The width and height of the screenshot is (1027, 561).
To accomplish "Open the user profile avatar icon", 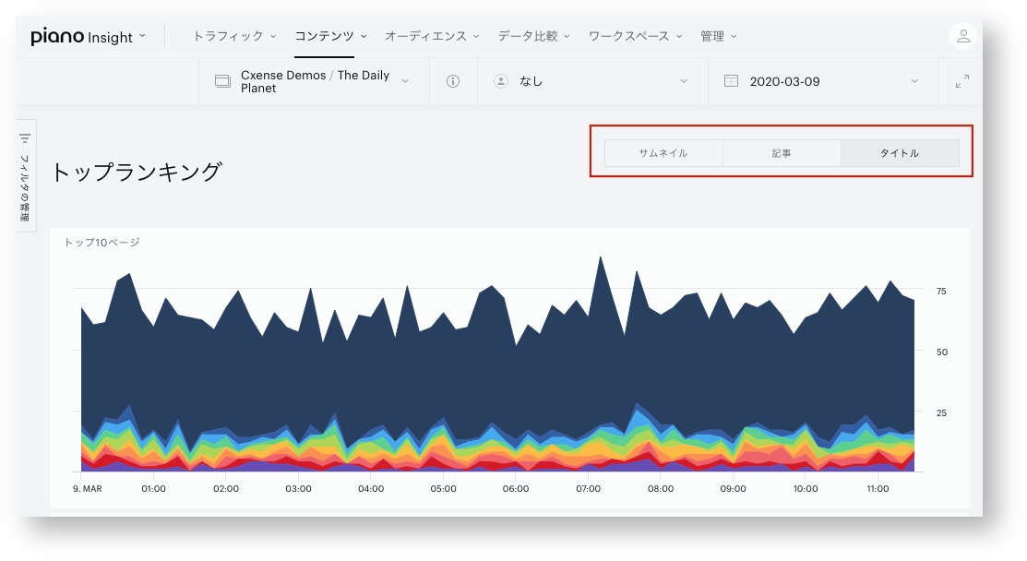I will [x=963, y=36].
